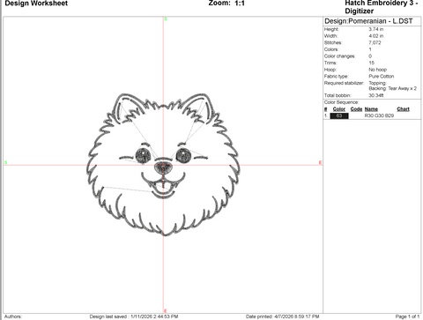Viewport: 423px width, 320px height.
Task: Click the 'Fabric type:' label
Action: click(336, 77)
